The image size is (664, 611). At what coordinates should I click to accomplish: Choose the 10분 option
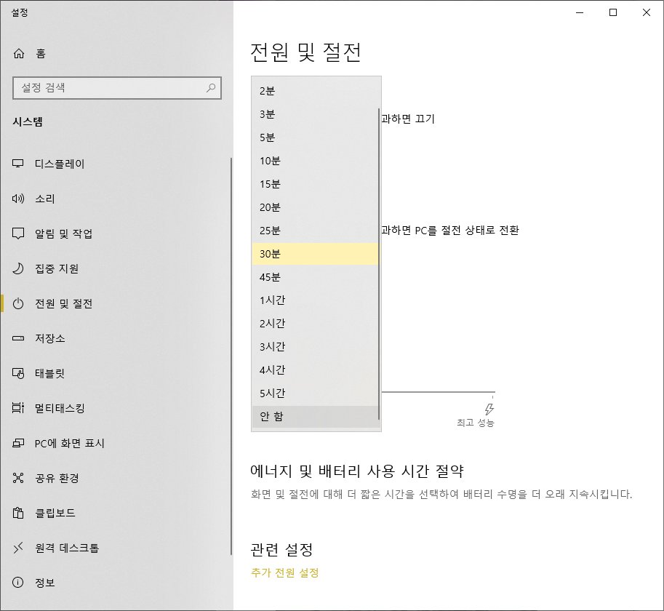(x=315, y=161)
